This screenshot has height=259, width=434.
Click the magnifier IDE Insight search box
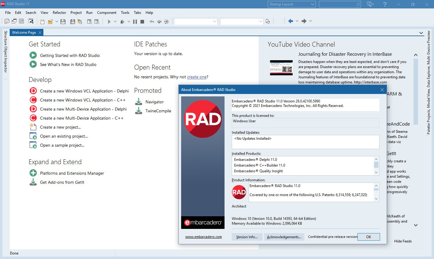click(340, 4)
